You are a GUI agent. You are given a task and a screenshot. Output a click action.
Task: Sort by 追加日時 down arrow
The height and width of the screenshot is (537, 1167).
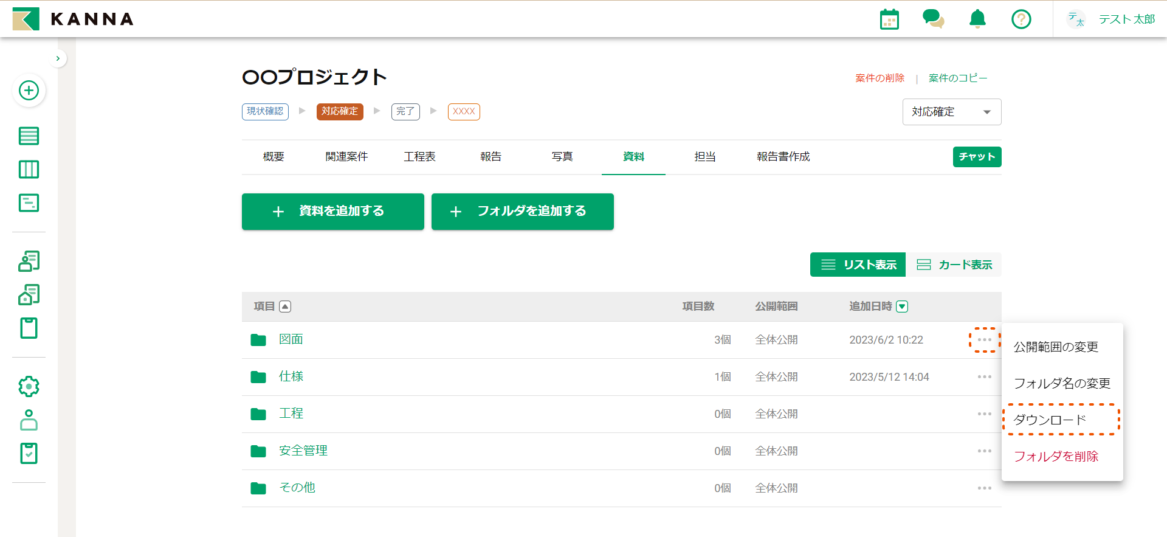(902, 307)
